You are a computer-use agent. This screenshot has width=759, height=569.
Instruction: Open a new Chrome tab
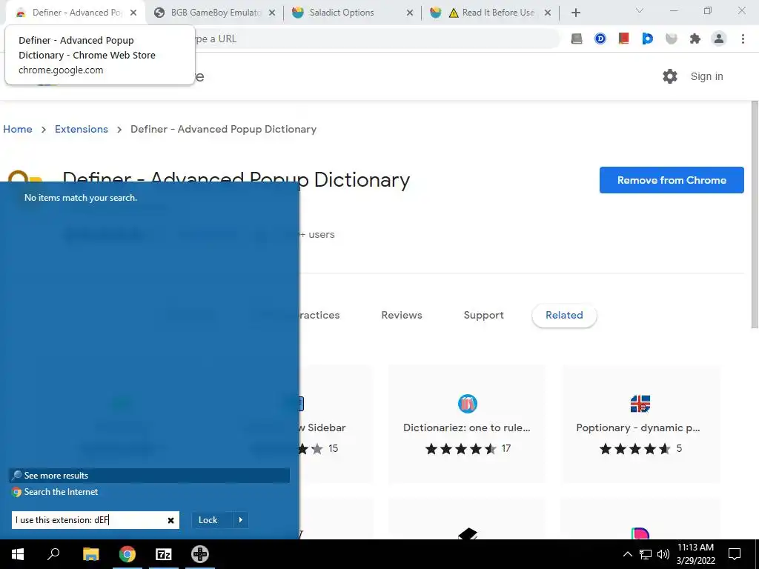(x=575, y=13)
